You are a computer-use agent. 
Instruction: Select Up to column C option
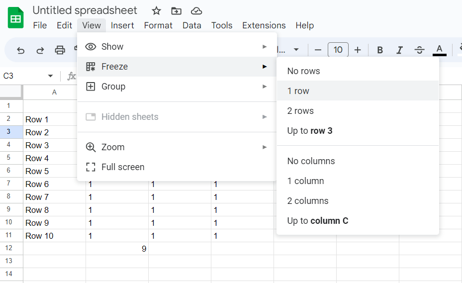tap(318, 221)
